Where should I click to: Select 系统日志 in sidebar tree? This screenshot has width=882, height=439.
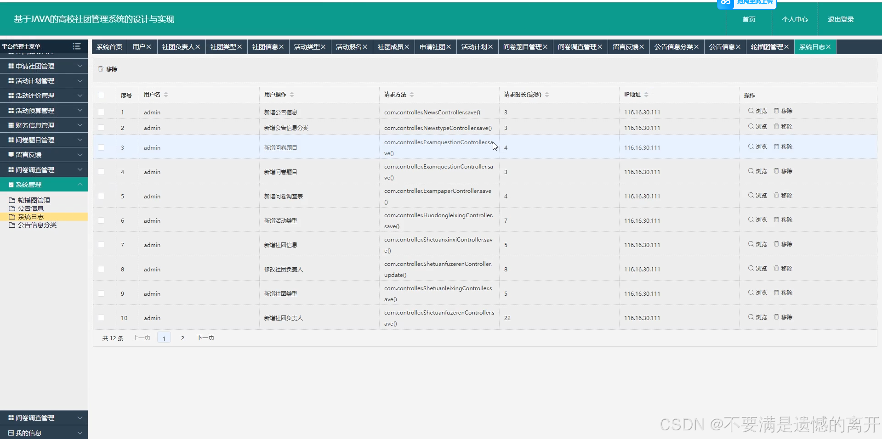point(30,217)
